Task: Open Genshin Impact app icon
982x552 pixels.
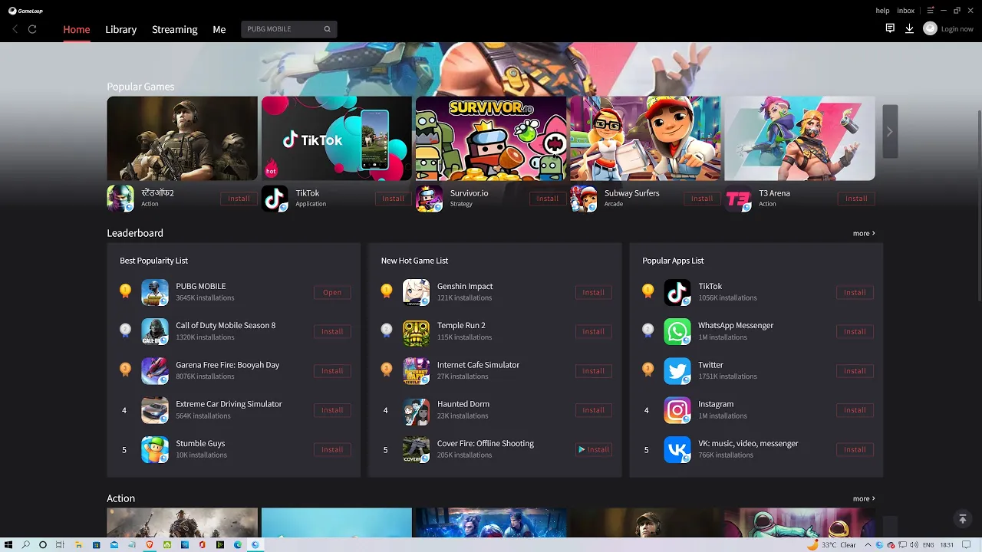Action: click(417, 292)
